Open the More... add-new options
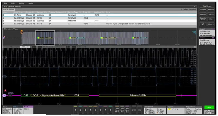The image size is (218, 116). click(211, 24)
